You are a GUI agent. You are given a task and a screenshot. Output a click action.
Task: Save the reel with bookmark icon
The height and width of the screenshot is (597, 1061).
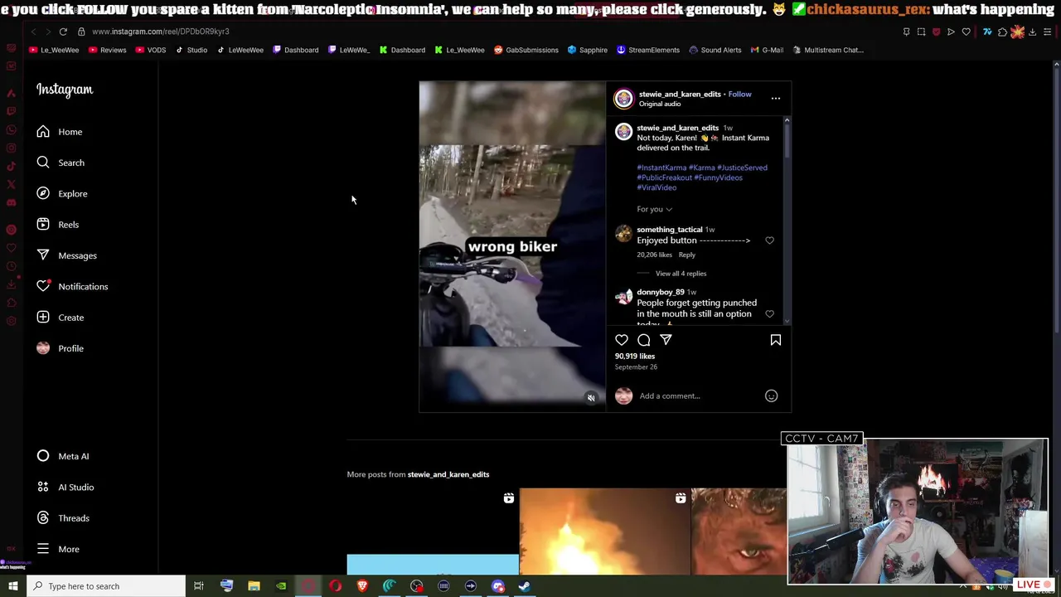coord(776,340)
